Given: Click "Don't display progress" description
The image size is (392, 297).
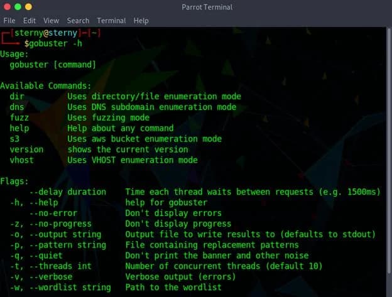Looking at the screenshot, I should tap(178, 224).
